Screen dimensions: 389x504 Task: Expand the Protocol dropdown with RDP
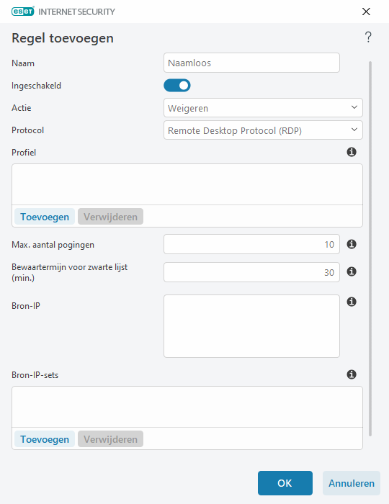click(263, 130)
